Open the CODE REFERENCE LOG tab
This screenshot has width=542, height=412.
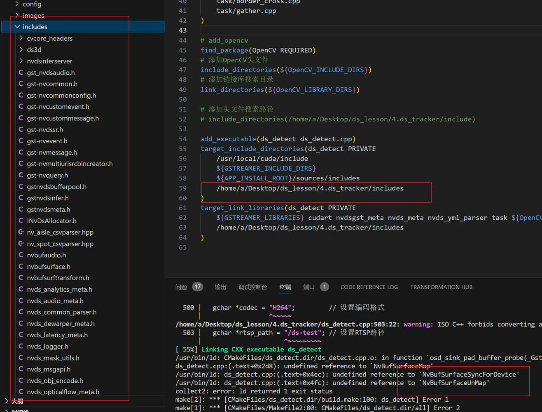369,287
